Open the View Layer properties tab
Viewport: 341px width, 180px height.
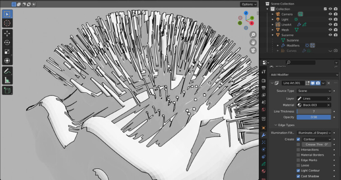(x=263, y=95)
